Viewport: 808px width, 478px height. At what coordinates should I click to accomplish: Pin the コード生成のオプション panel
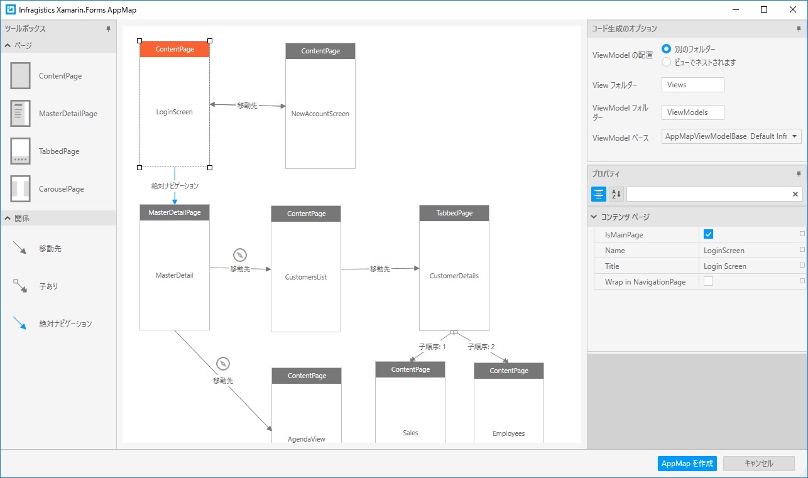point(799,29)
